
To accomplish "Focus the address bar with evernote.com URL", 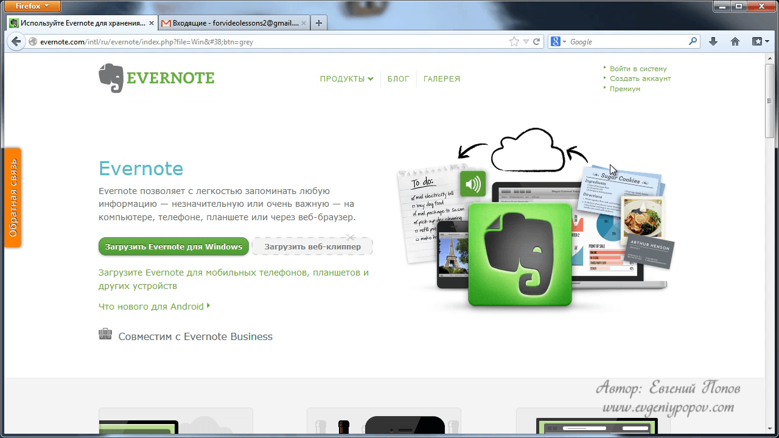I will [x=268, y=42].
